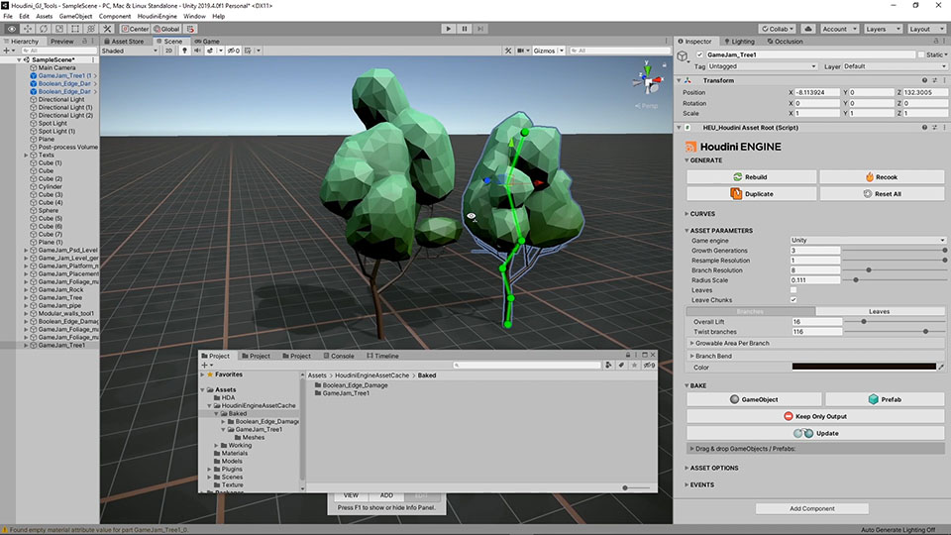Click the Recook flame icon

(869, 176)
